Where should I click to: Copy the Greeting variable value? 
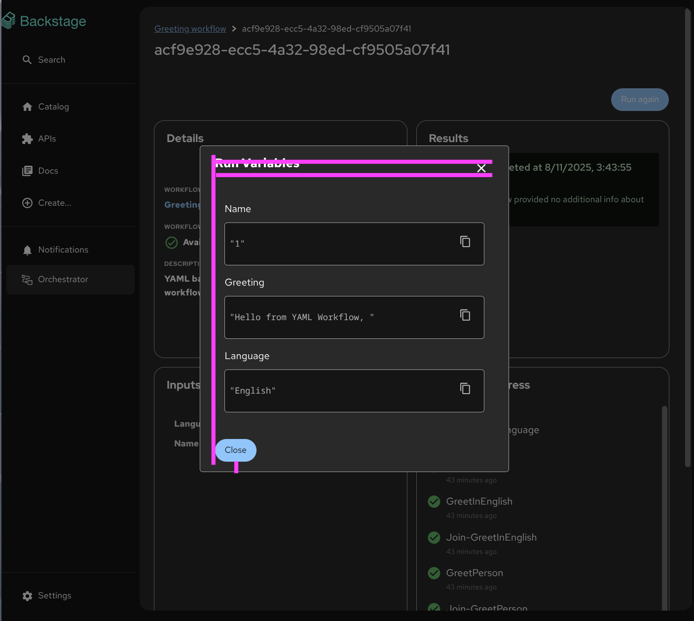(465, 315)
